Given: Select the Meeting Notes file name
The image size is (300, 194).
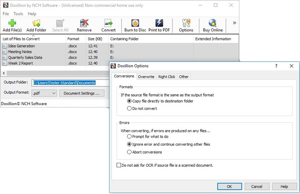Looking at the screenshot, I should click(20, 52).
